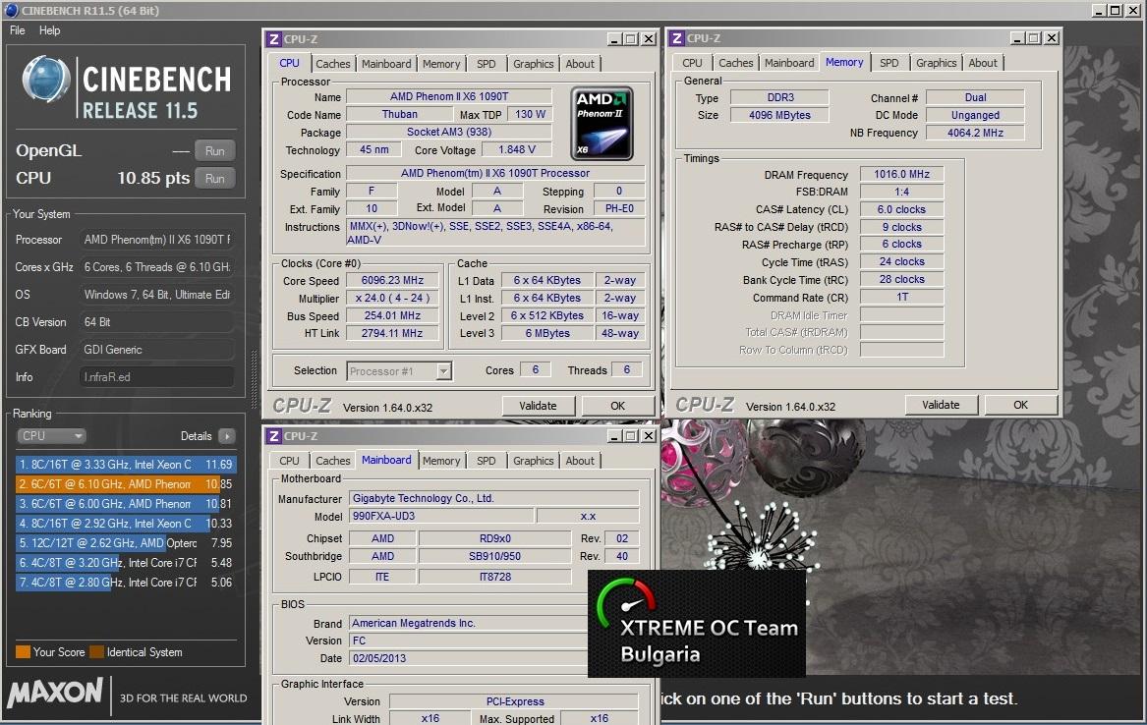Click the Details arrow icon in Ranking
Screen dimensions: 1147x725
227,436
